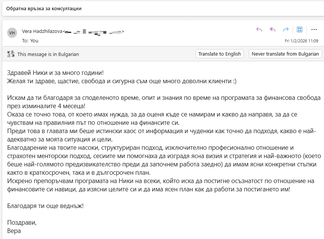This screenshot has width=324, height=239.
Task: Open the Apps grid icon in the header
Action: pyautogui.click(x=299, y=29)
